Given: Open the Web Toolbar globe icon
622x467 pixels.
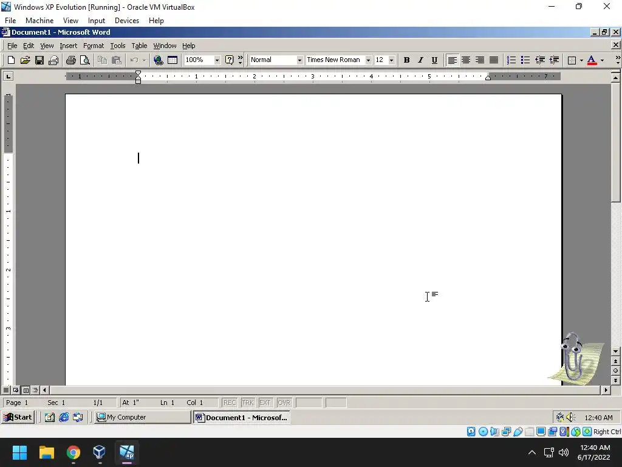Looking at the screenshot, I should pyautogui.click(x=159, y=60).
